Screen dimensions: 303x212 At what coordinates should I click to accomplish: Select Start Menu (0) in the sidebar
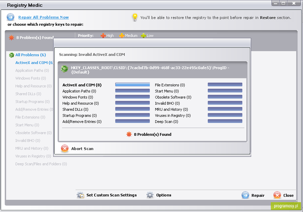tap(27, 125)
